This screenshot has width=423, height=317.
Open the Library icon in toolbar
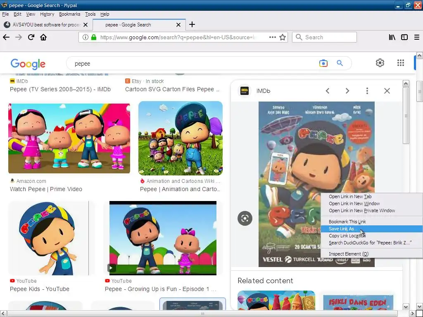[x=392, y=37]
